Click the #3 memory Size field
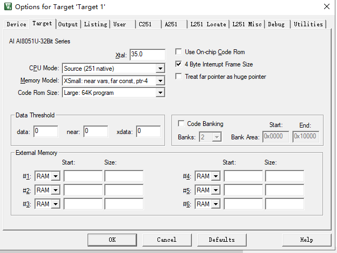The width and height of the screenshot is (337, 253). (124, 204)
